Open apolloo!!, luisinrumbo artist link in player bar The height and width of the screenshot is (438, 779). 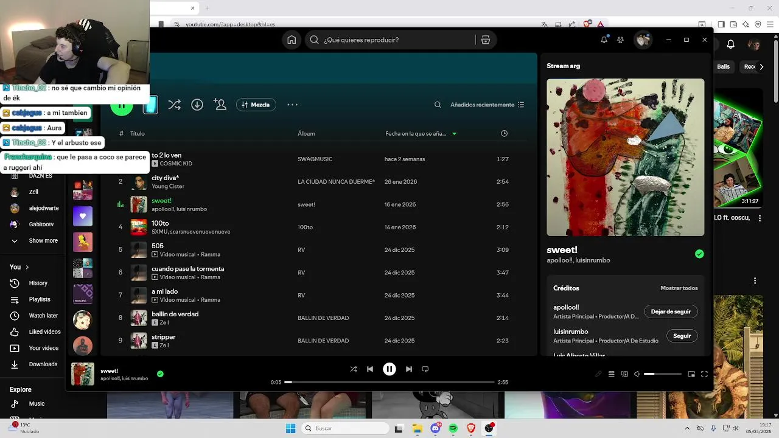pos(124,378)
